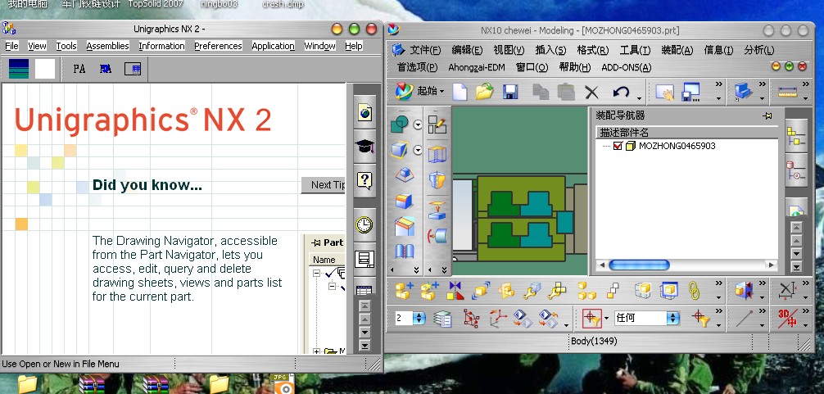Open the File menu in Unigraphics NX 2

pos(11,46)
